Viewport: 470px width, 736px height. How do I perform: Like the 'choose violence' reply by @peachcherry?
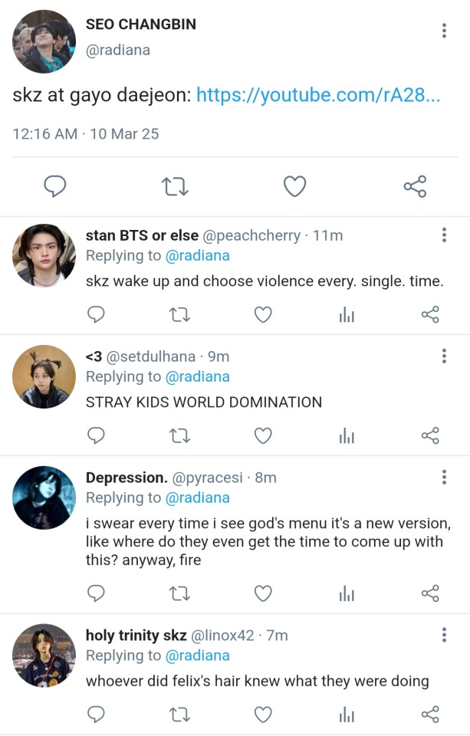click(x=263, y=314)
